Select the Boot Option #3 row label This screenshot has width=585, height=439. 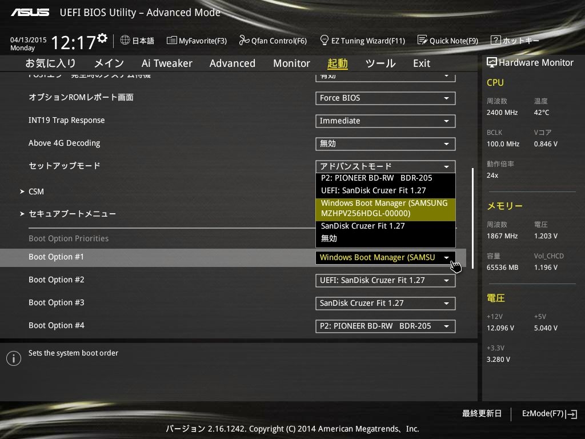coord(57,302)
